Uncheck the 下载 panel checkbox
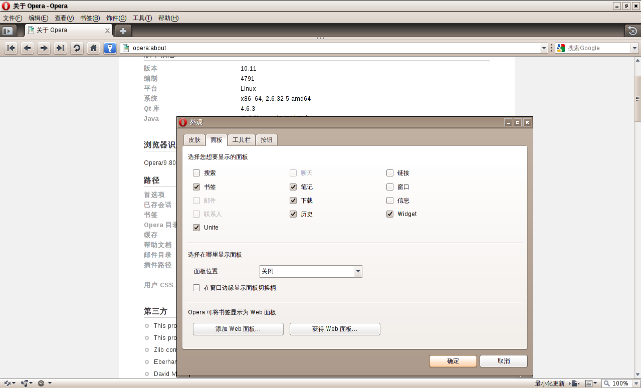The image size is (641, 388). point(293,201)
